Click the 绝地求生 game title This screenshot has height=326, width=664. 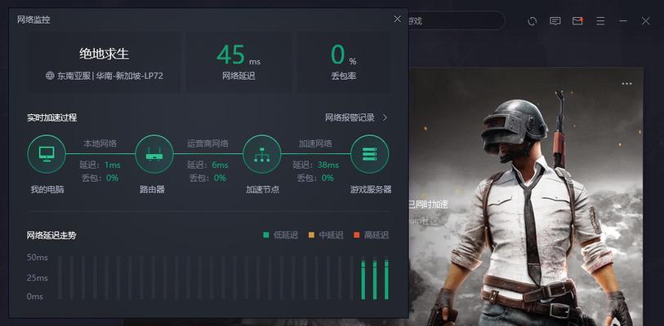click(x=105, y=54)
